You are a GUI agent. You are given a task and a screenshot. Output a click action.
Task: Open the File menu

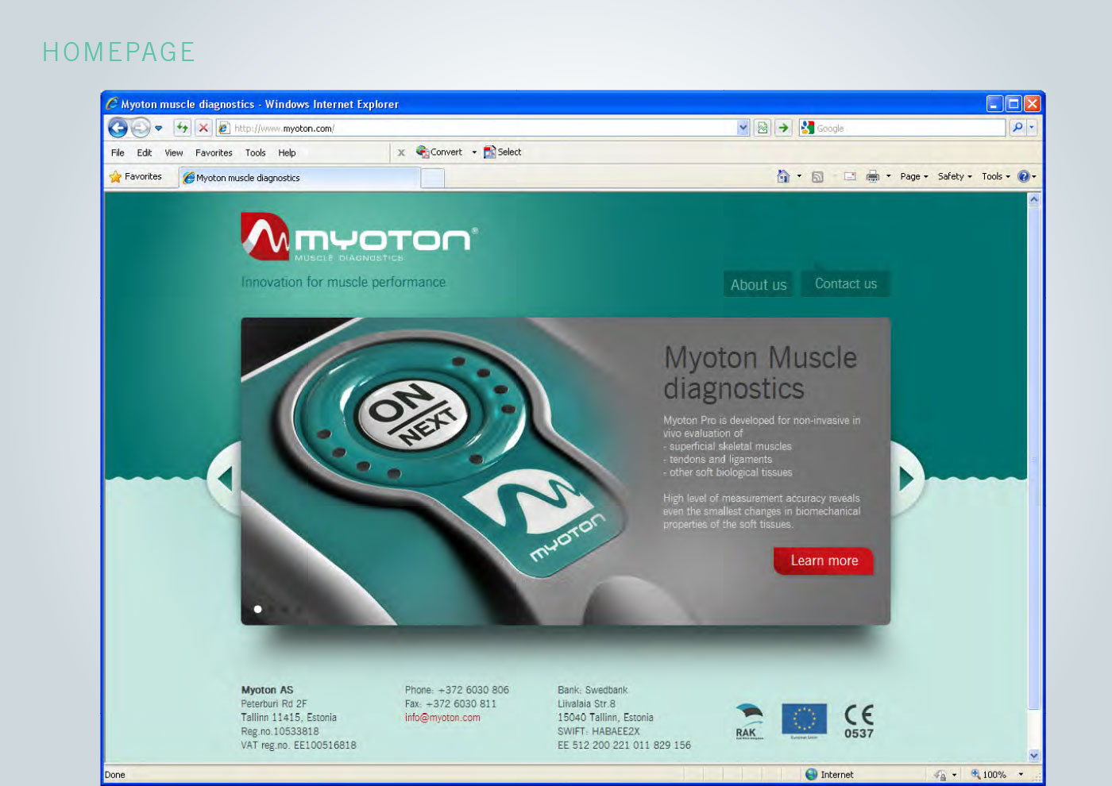coord(118,153)
